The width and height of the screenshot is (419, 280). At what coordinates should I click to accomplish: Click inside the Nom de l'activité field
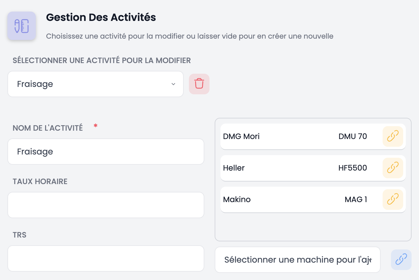[x=106, y=151]
